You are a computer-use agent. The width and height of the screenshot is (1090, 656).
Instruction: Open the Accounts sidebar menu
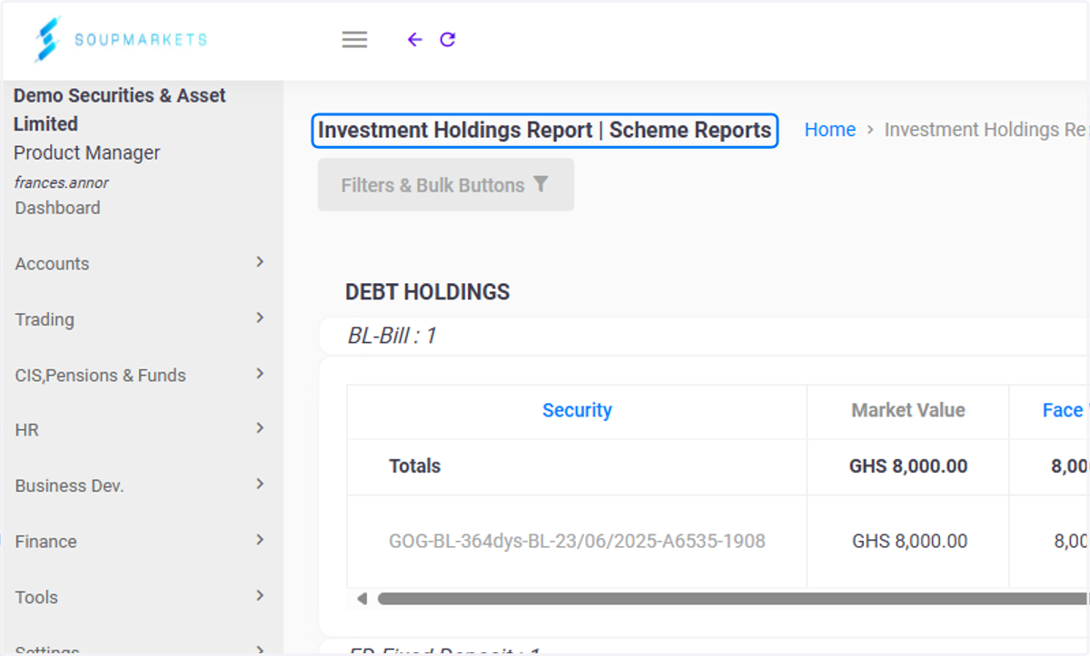click(141, 263)
